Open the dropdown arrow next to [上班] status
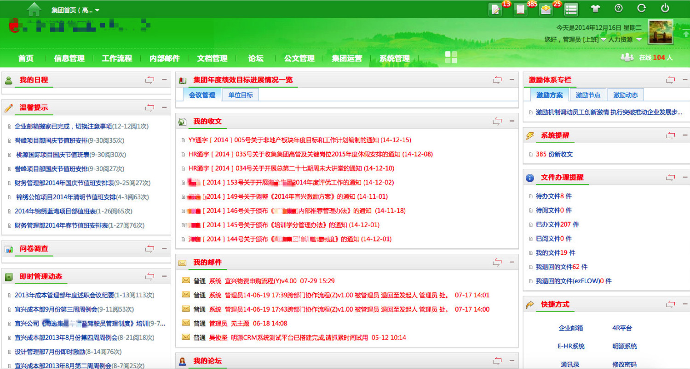The height and width of the screenshot is (369, 690). (603, 40)
